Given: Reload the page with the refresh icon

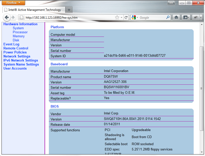Looking at the screenshot, I should 126,17.
